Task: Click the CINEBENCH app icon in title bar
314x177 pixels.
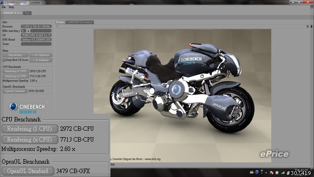Action: click(2, 2)
